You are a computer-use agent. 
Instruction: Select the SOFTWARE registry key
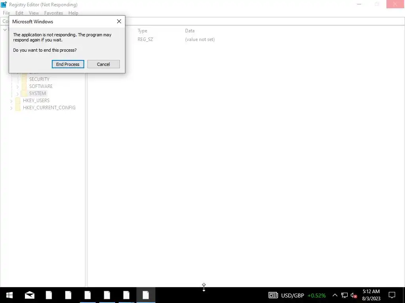[41, 86]
